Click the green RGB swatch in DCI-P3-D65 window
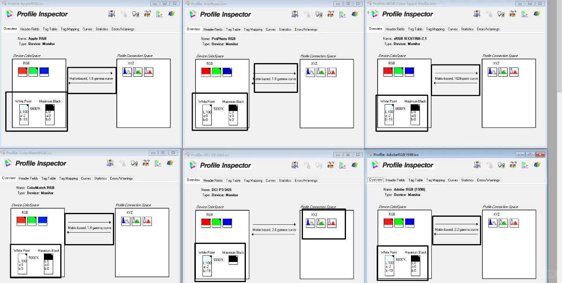562x283 pixels. click(x=216, y=223)
